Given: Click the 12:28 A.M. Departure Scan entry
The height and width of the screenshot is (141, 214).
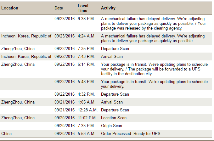Looking at the screenshot, I should pyautogui.click(x=115, y=110).
